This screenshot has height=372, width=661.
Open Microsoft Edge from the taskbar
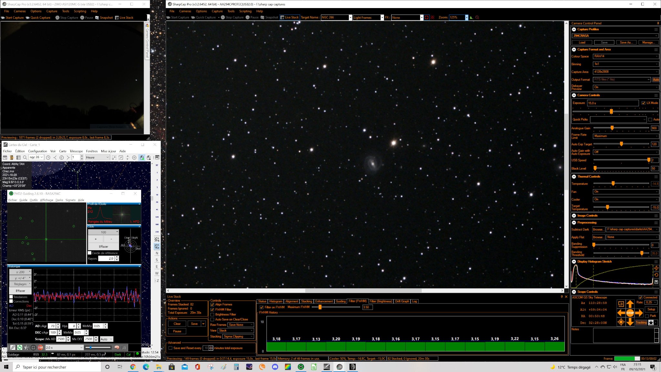click(146, 367)
